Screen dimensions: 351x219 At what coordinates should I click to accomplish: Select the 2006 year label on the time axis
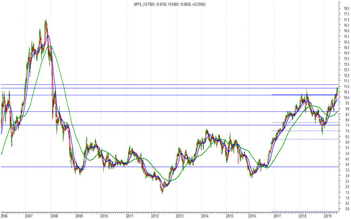[4, 216]
